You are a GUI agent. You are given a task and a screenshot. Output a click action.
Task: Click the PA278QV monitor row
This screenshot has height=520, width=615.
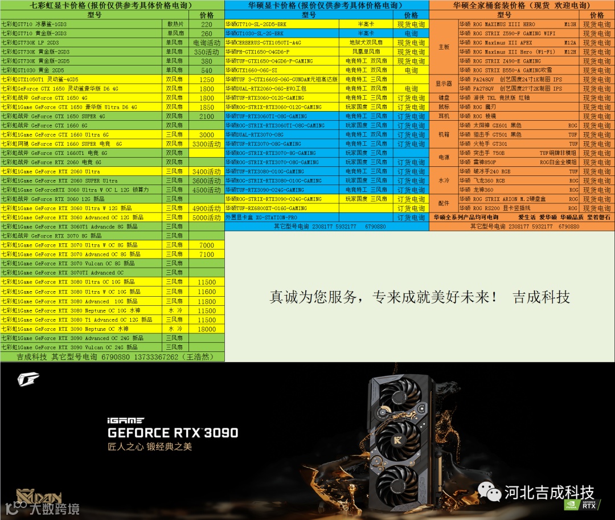pyautogui.click(x=536, y=89)
